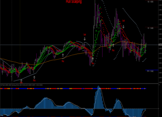
Task: Click the red-blue trend color bar strip
Action: [73, 88]
